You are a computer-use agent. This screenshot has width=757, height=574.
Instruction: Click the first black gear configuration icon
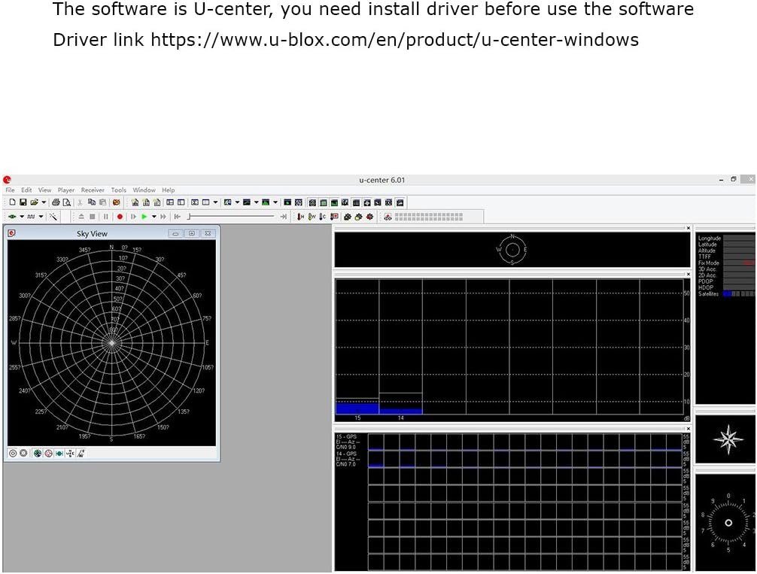[347, 217]
